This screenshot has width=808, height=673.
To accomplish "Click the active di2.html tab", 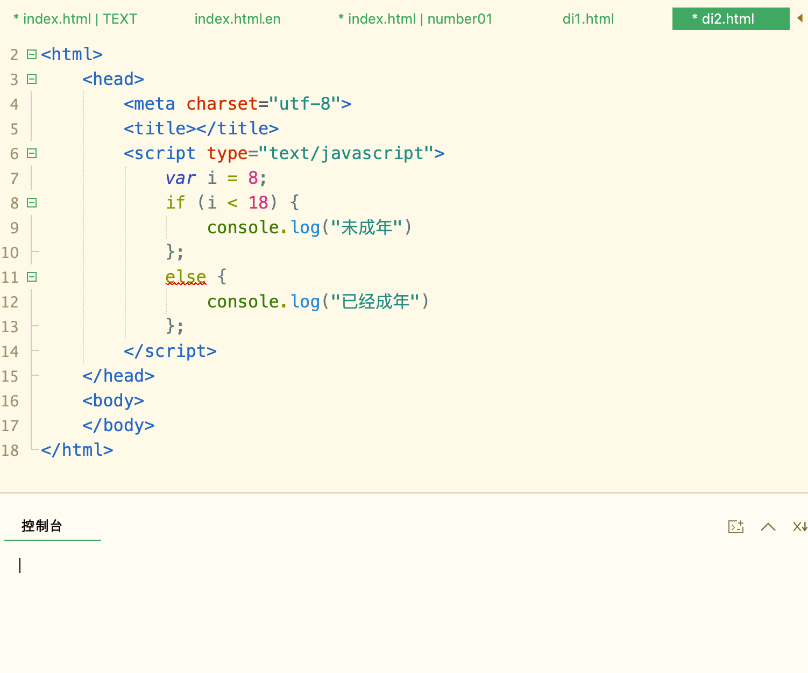I will [x=730, y=19].
